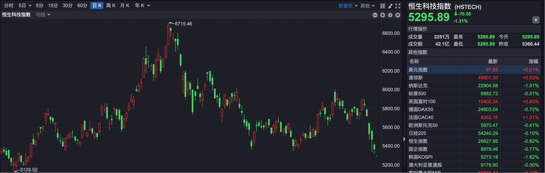Close chart with the X icon
Viewport: 545px width, 173px height.
[398, 15]
